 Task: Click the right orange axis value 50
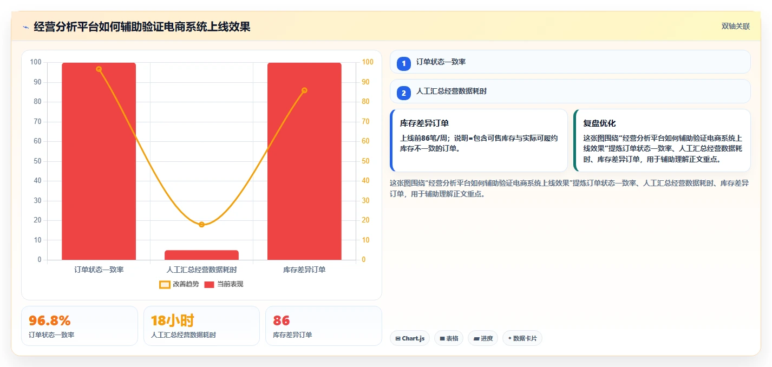[x=366, y=161]
